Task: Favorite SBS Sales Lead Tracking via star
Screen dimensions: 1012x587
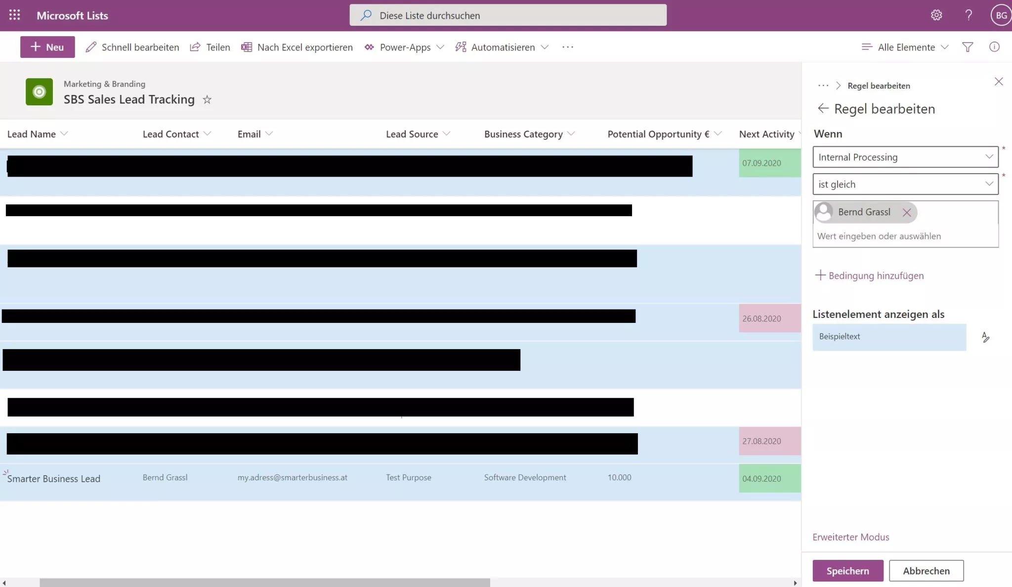Action: (x=207, y=99)
